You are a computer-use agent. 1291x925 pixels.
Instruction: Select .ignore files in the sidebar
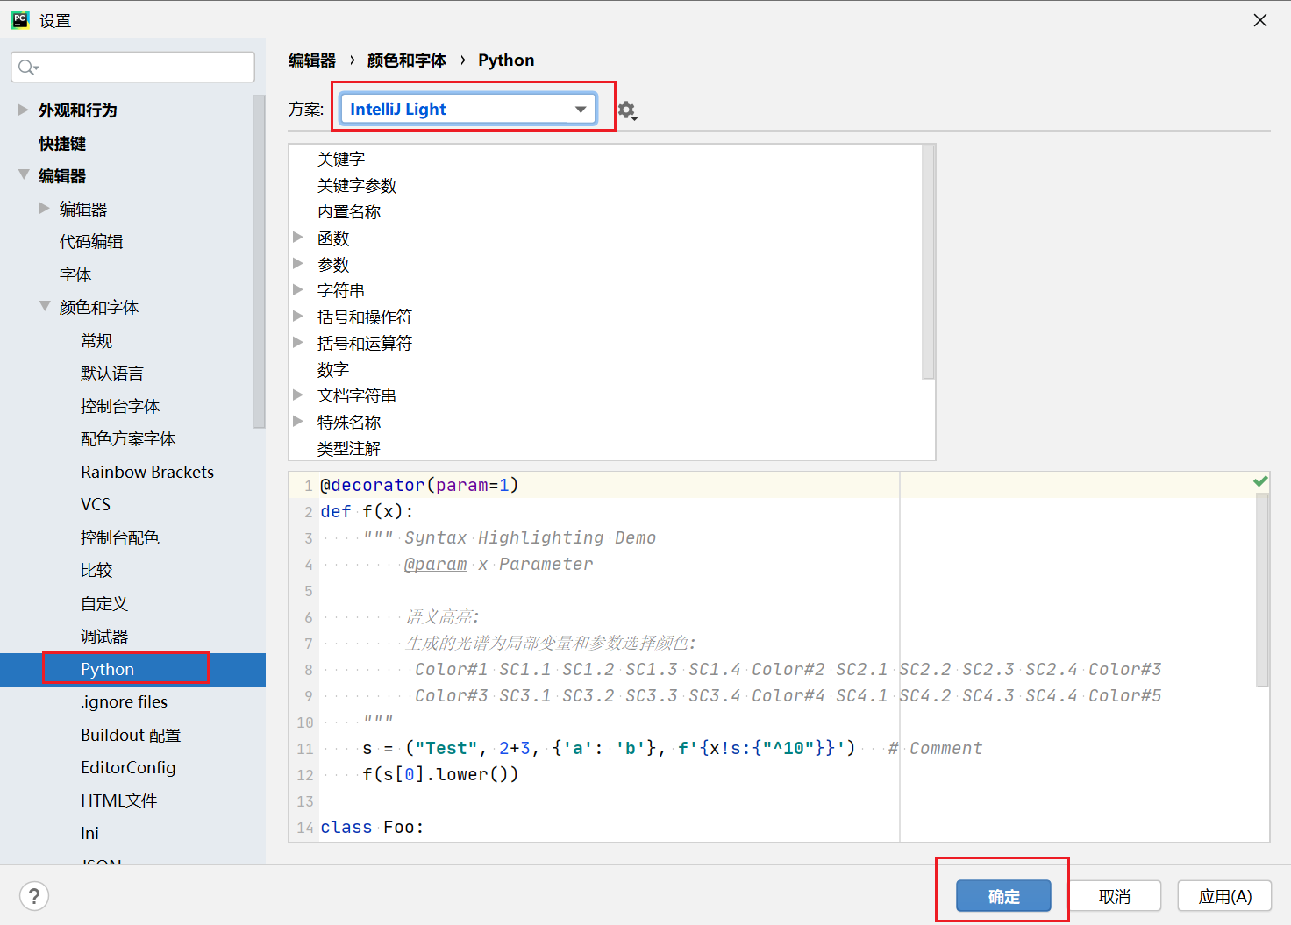point(124,701)
